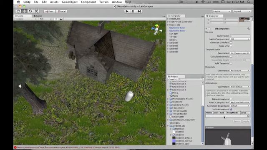Adjust the Smoothing Angle slider
The image size is (267, 150).
tap(236, 60)
